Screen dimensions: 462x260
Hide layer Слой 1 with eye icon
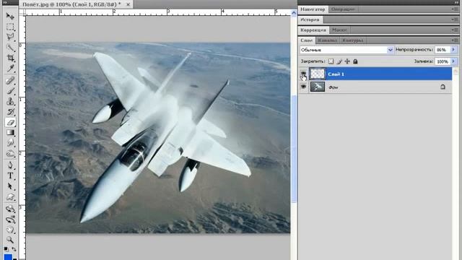[x=303, y=74]
